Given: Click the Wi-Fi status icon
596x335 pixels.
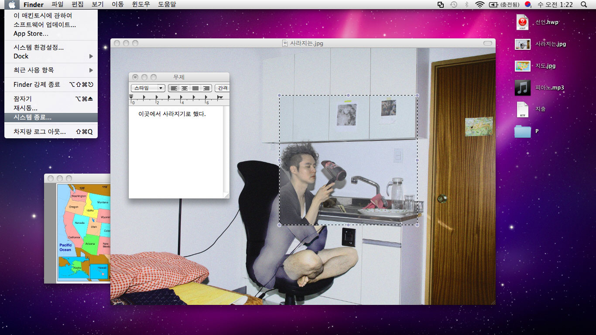Looking at the screenshot, I should [x=480, y=4].
